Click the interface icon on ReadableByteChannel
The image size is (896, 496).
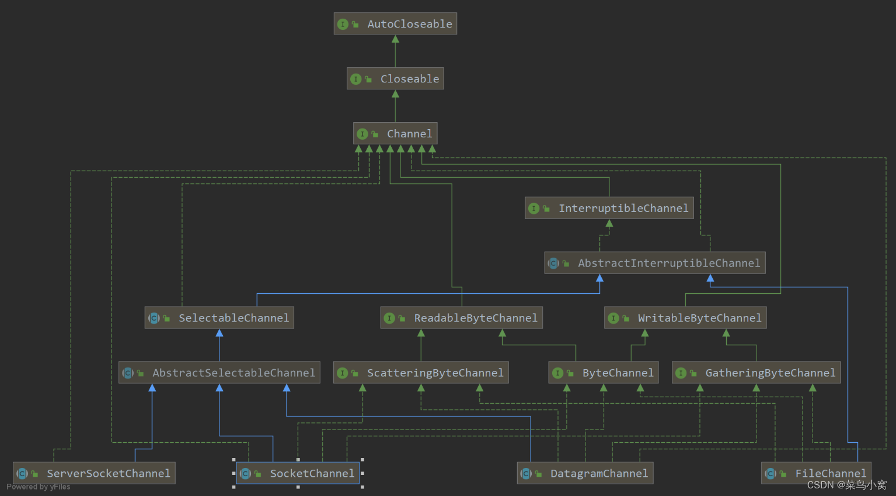[x=389, y=318]
